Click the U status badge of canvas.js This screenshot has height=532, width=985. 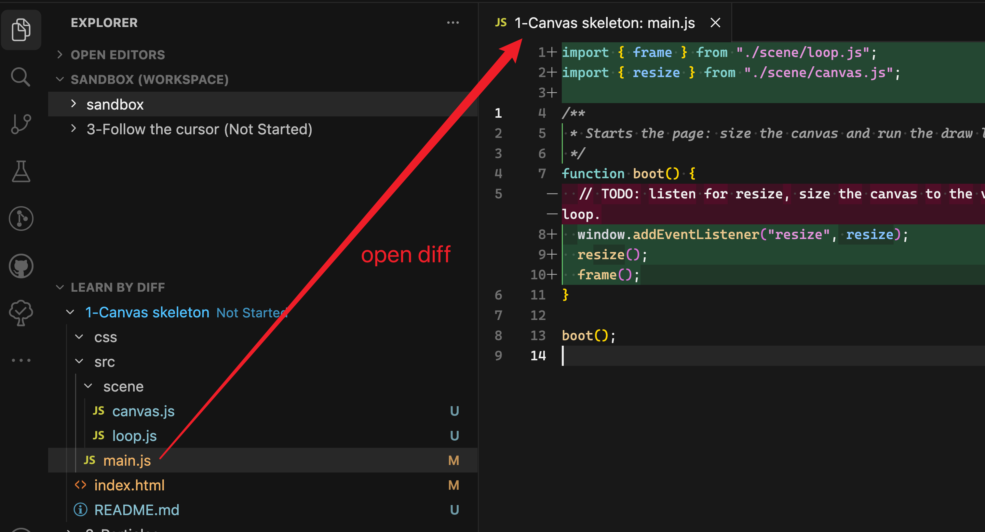pyautogui.click(x=454, y=411)
